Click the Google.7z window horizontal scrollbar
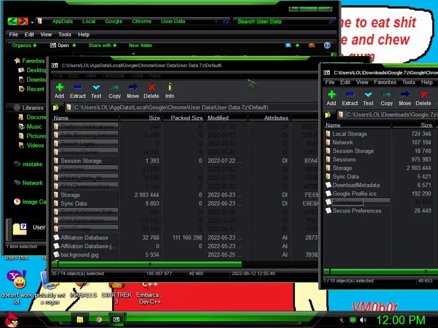The width and height of the screenshot is (438, 328). (x=384, y=271)
